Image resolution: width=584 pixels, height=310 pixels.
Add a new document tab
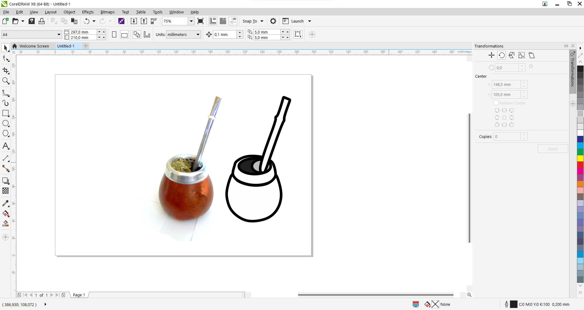point(86,46)
